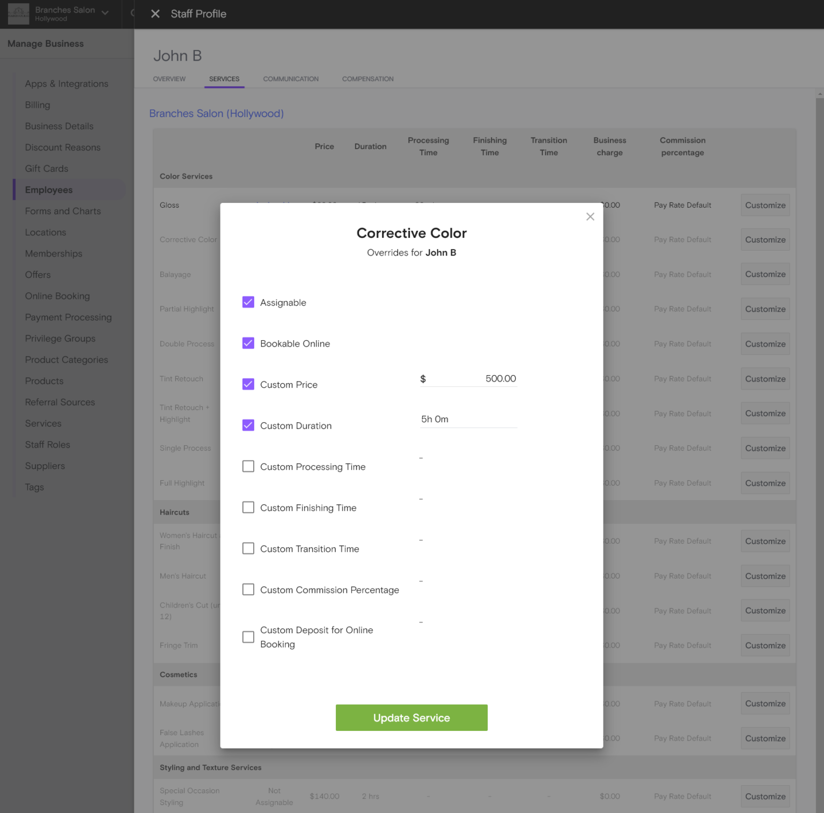This screenshot has height=813, width=824.
Task: Uncheck the Custom Price option
Action: coord(248,384)
